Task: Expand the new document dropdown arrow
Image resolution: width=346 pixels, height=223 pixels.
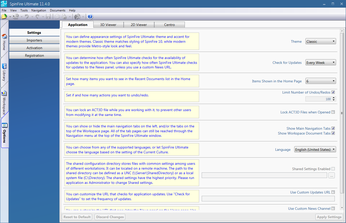Action: [22, 17]
